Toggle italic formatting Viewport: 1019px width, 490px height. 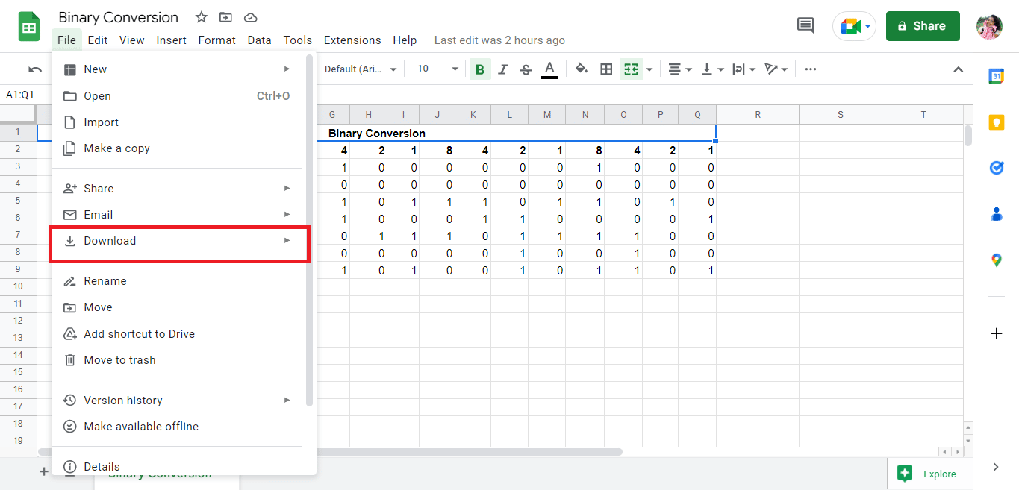pyautogui.click(x=503, y=69)
